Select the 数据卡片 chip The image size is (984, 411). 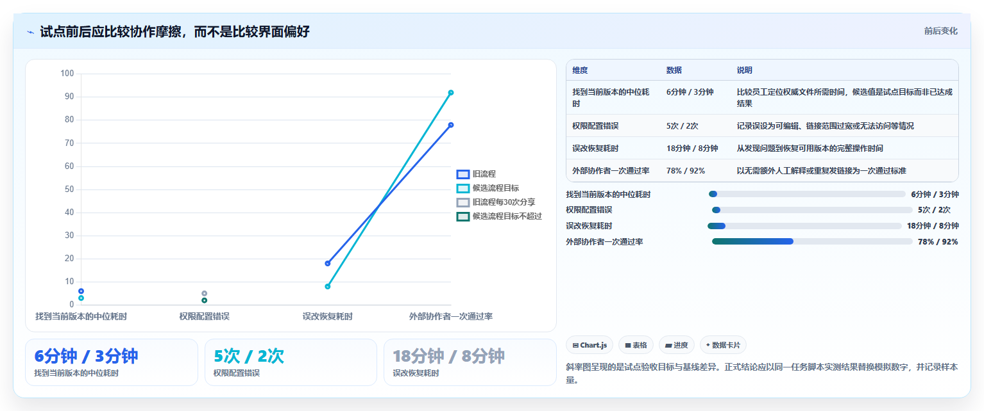(723, 345)
